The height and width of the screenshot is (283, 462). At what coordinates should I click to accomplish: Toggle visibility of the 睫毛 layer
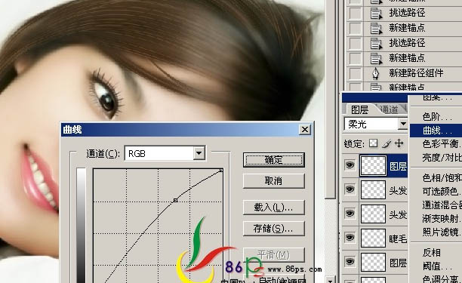click(350, 238)
